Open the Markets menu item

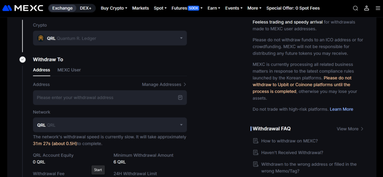[140, 8]
